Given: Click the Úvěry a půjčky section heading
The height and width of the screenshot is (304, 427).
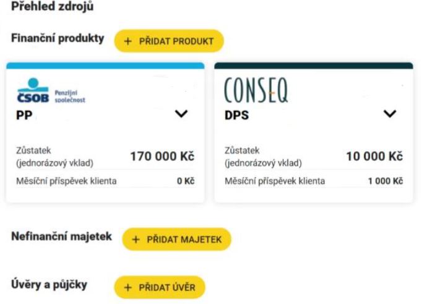Looking at the screenshot, I should click(x=50, y=285).
